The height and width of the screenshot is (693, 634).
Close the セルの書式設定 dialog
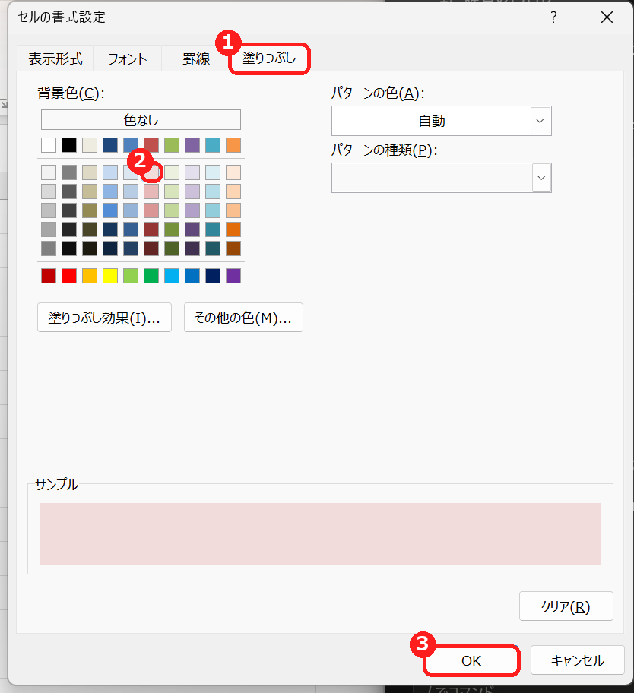[607, 17]
